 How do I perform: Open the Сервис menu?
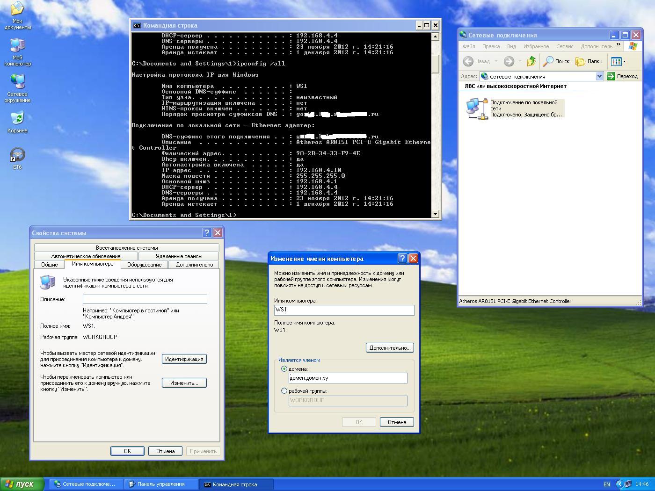[x=564, y=46]
